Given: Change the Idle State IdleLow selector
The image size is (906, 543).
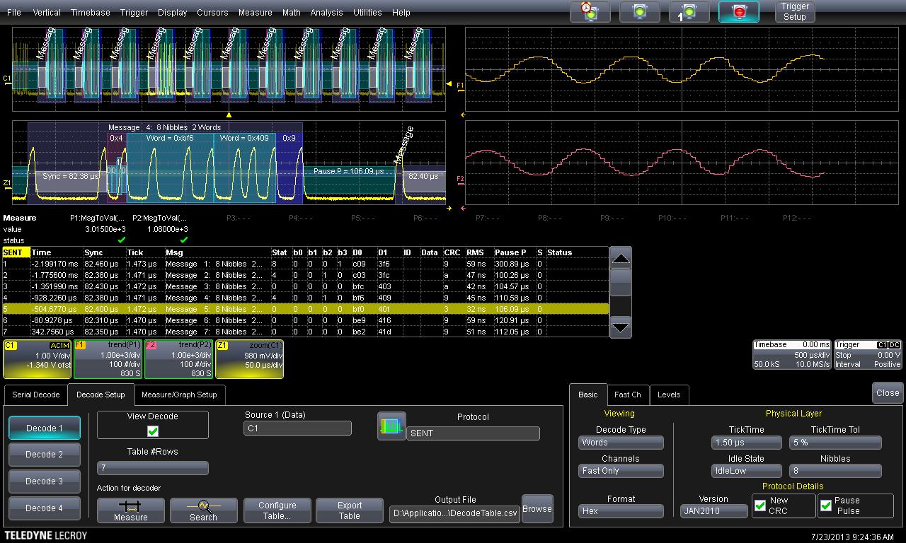Looking at the screenshot, I should point(746,471).
